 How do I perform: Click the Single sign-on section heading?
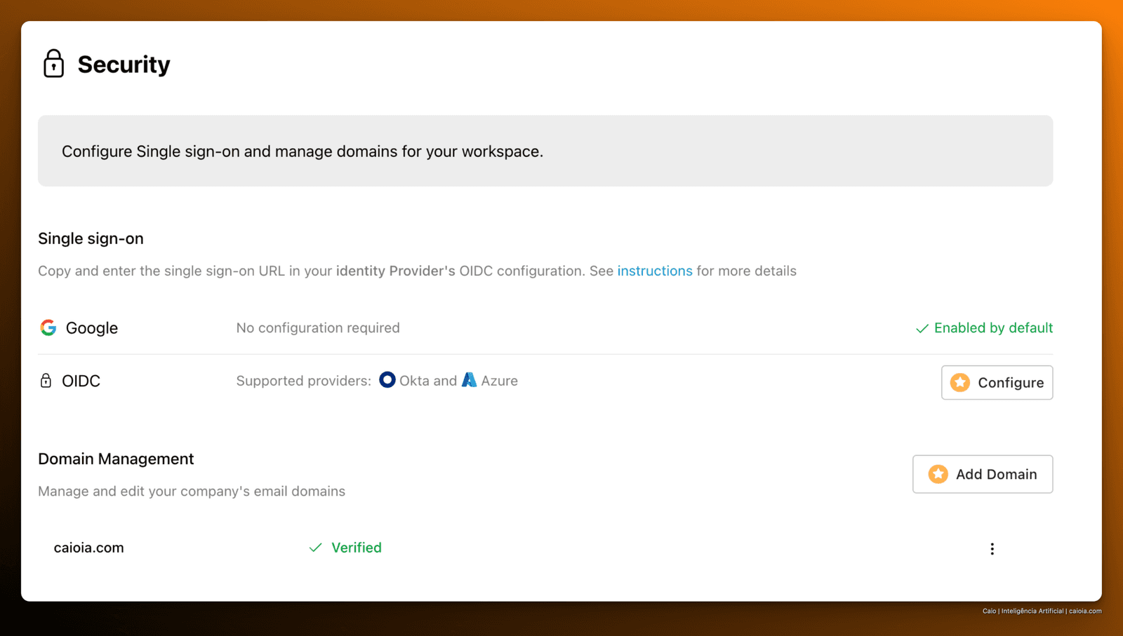pos(91,238)
